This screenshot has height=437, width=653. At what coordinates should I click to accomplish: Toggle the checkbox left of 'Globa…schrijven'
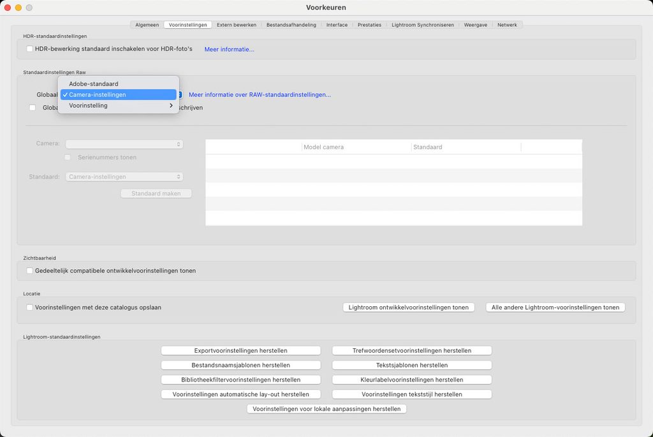pos(33,107)
